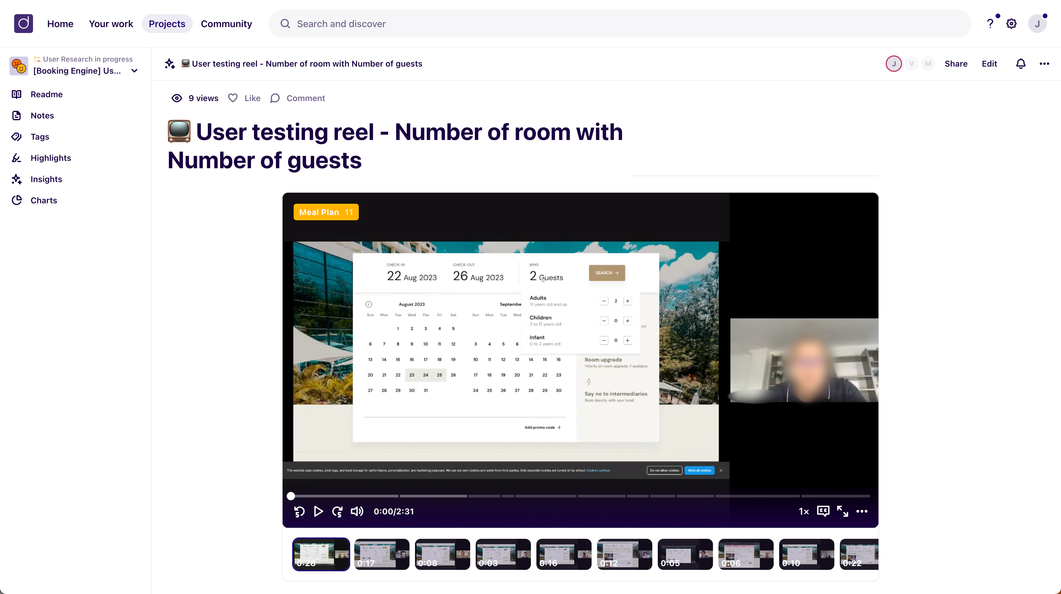The width and height of the screenshot is (1061, 594).
Task: Select the 0:03 clip thumbnail
Action: (503, 554)
